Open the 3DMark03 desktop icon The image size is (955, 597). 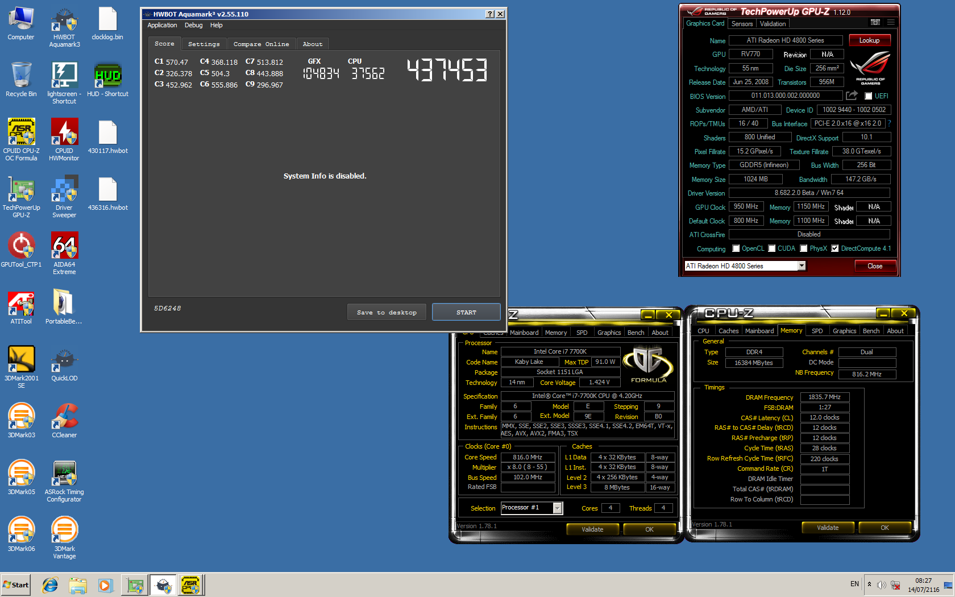pos(21,421)
